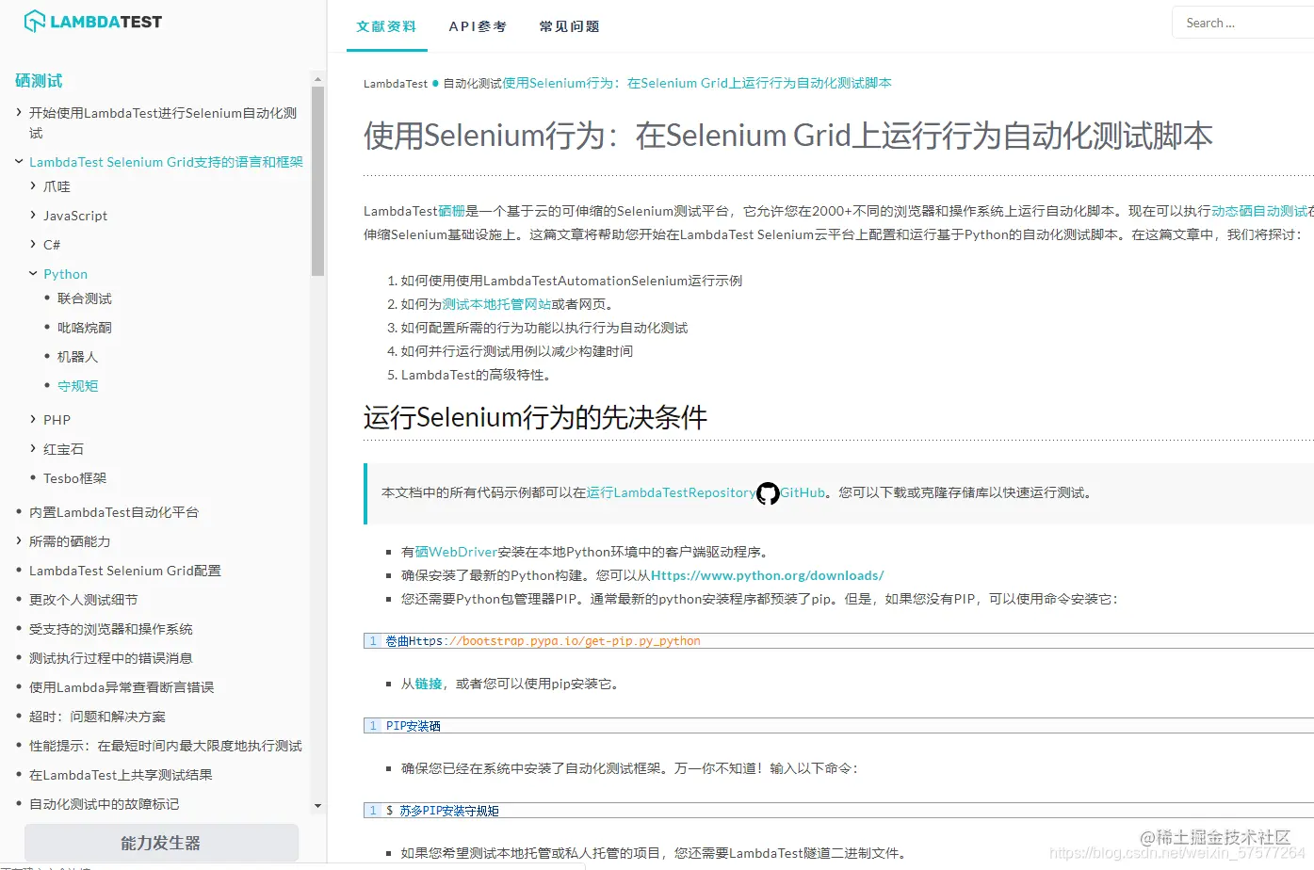Click the GitHub octocat icon in the note
This screenshot has width=1314, height=870.
pos(767,492)
